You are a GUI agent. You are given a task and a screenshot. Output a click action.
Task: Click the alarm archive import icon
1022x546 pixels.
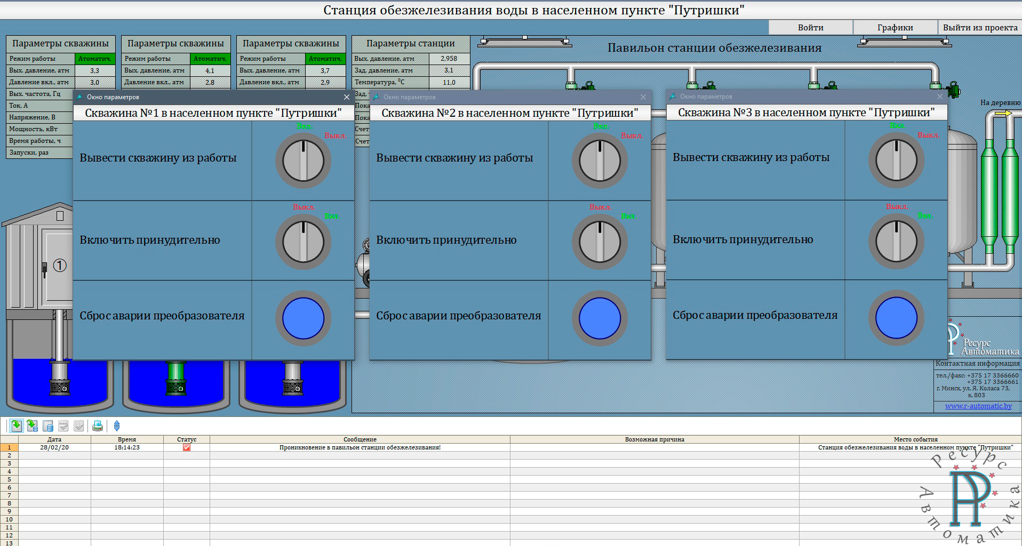pos(32,425)
